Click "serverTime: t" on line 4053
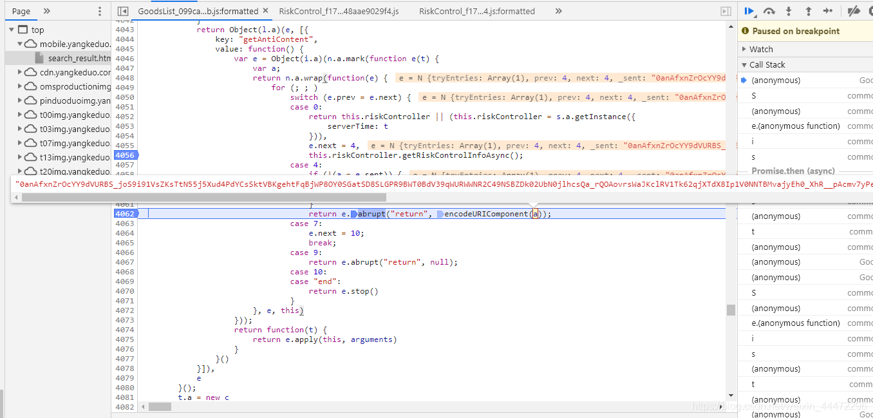873x418 pixels. pyautogui.click(x=358, y=126)
